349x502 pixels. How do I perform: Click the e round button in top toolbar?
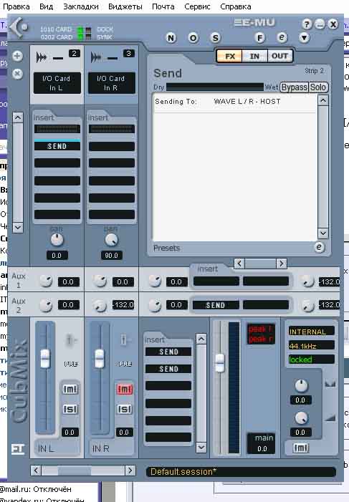click(282, 37)
